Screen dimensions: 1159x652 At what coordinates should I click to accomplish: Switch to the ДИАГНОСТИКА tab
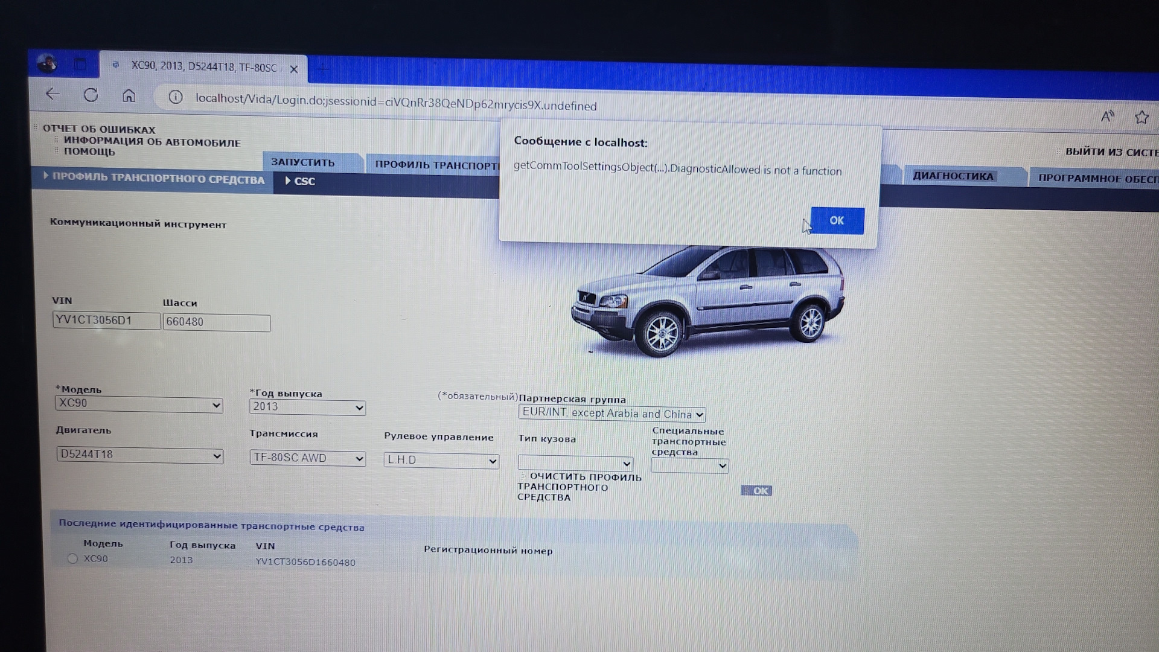[953, 176]
